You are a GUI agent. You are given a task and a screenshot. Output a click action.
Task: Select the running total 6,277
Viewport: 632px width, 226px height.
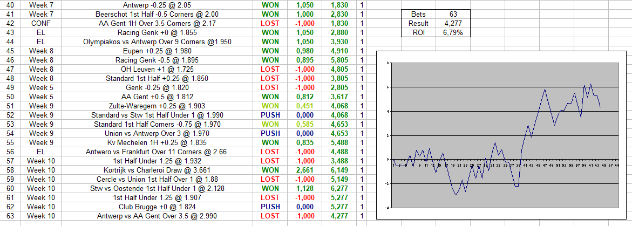click(339, 189)
